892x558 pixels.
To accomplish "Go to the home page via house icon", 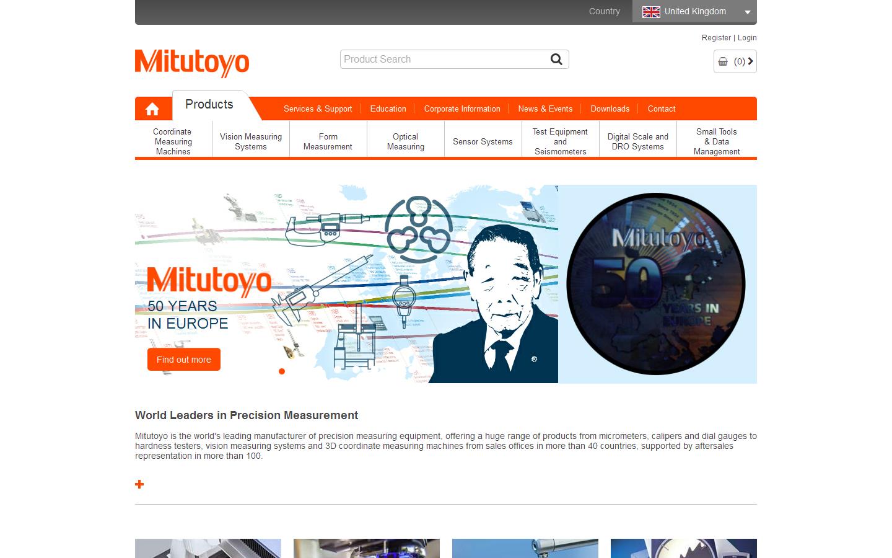I will 152,110.
